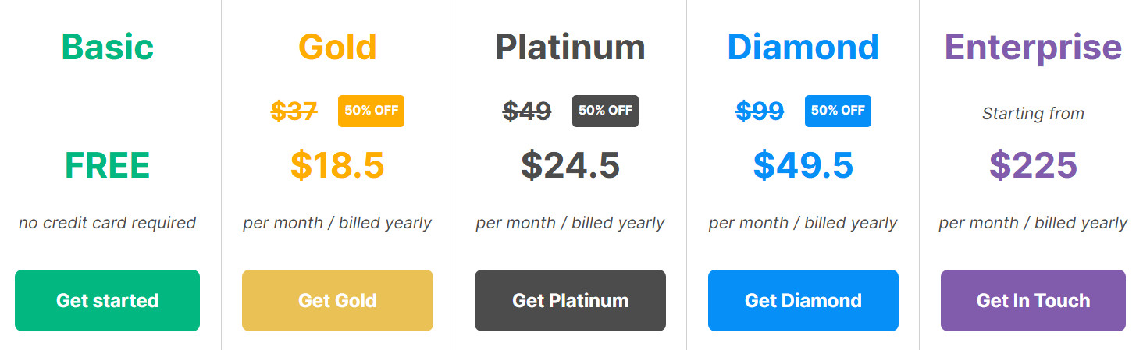Viewport: 1143px width, 350px height.
Task: Click the green FREE price text
Action: click(108, 165)
